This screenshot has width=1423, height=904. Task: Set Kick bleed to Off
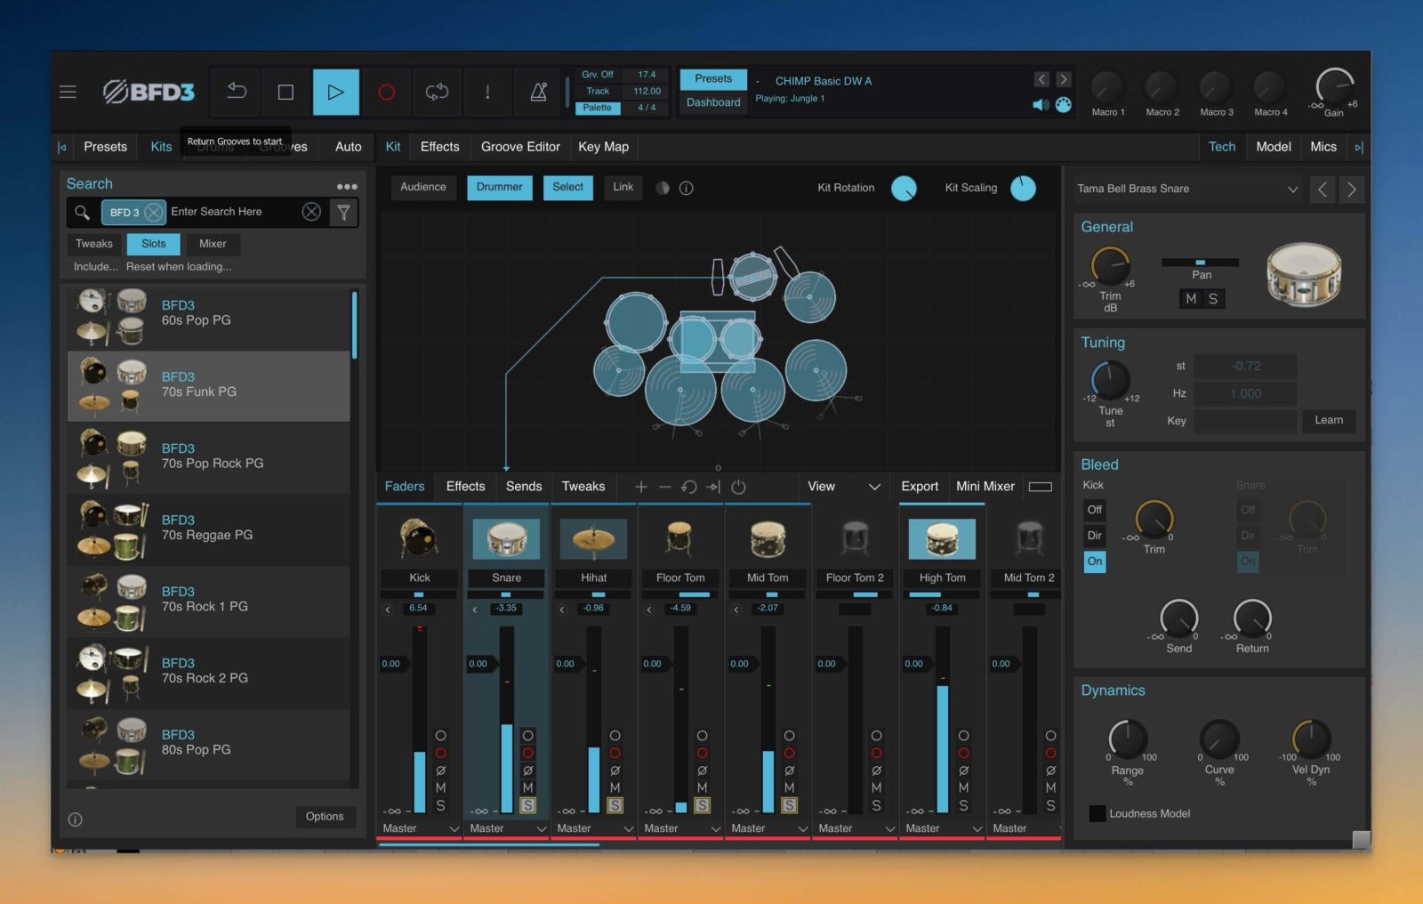coord(1094,510)
